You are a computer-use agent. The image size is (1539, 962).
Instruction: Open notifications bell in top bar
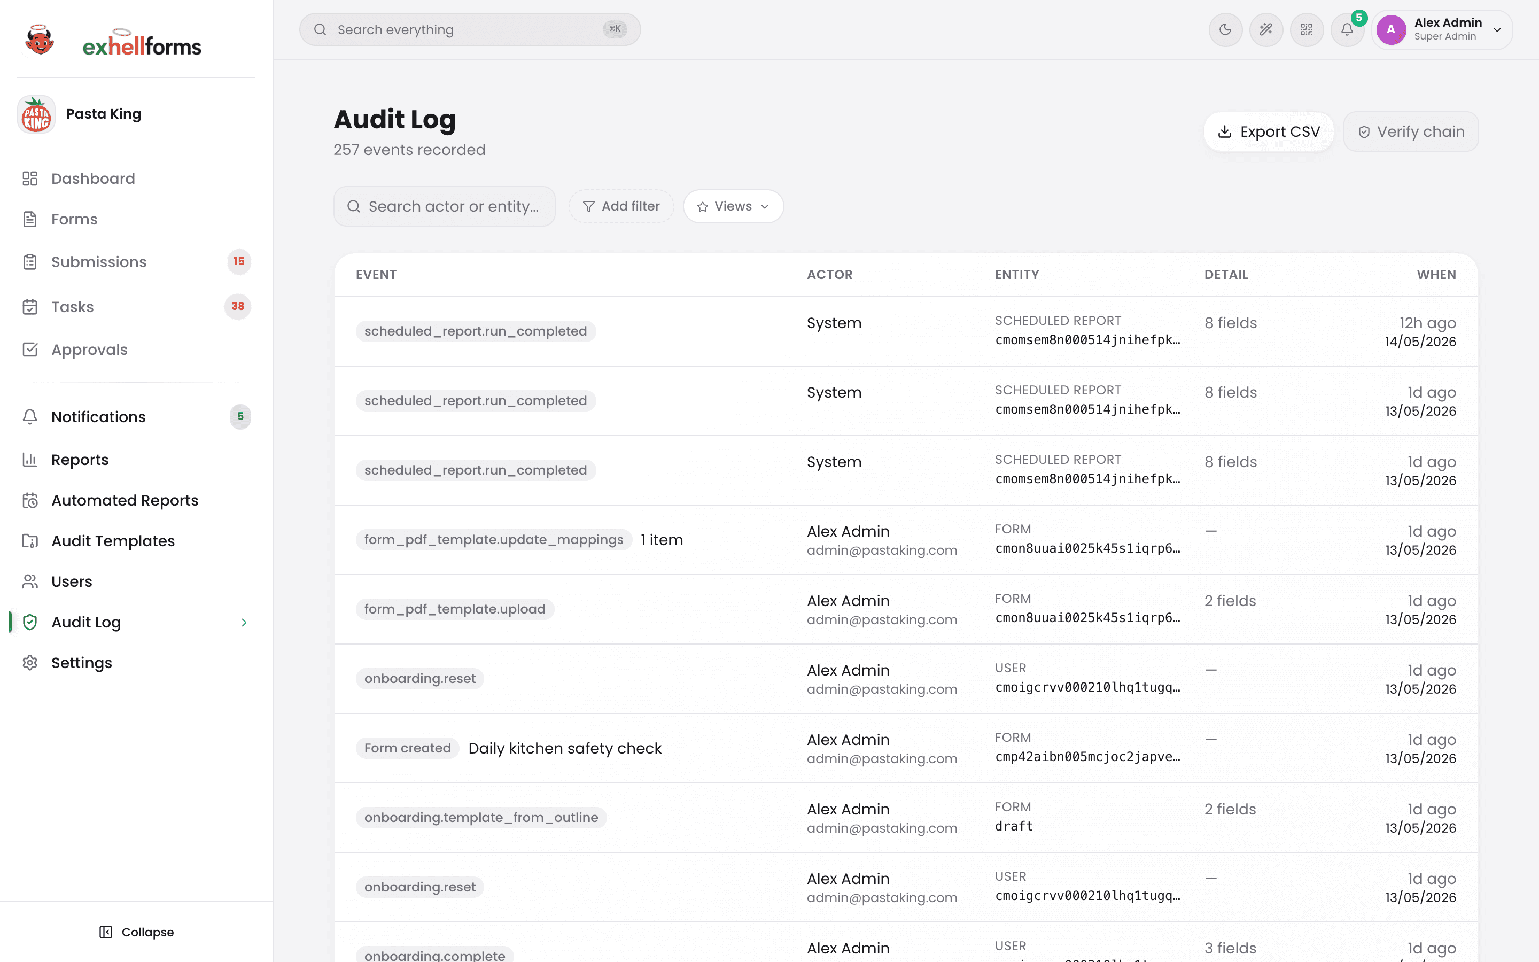point(1347,29)
